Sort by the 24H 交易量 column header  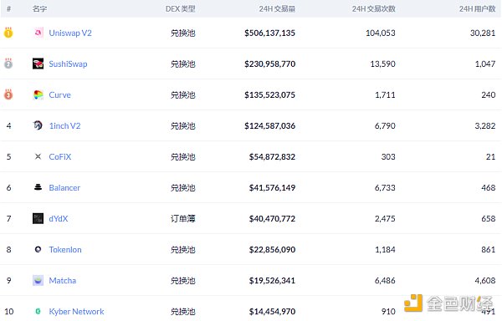277,9
